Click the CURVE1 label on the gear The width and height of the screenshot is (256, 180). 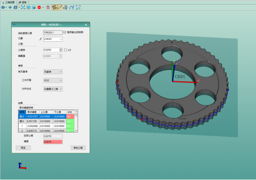182,119
